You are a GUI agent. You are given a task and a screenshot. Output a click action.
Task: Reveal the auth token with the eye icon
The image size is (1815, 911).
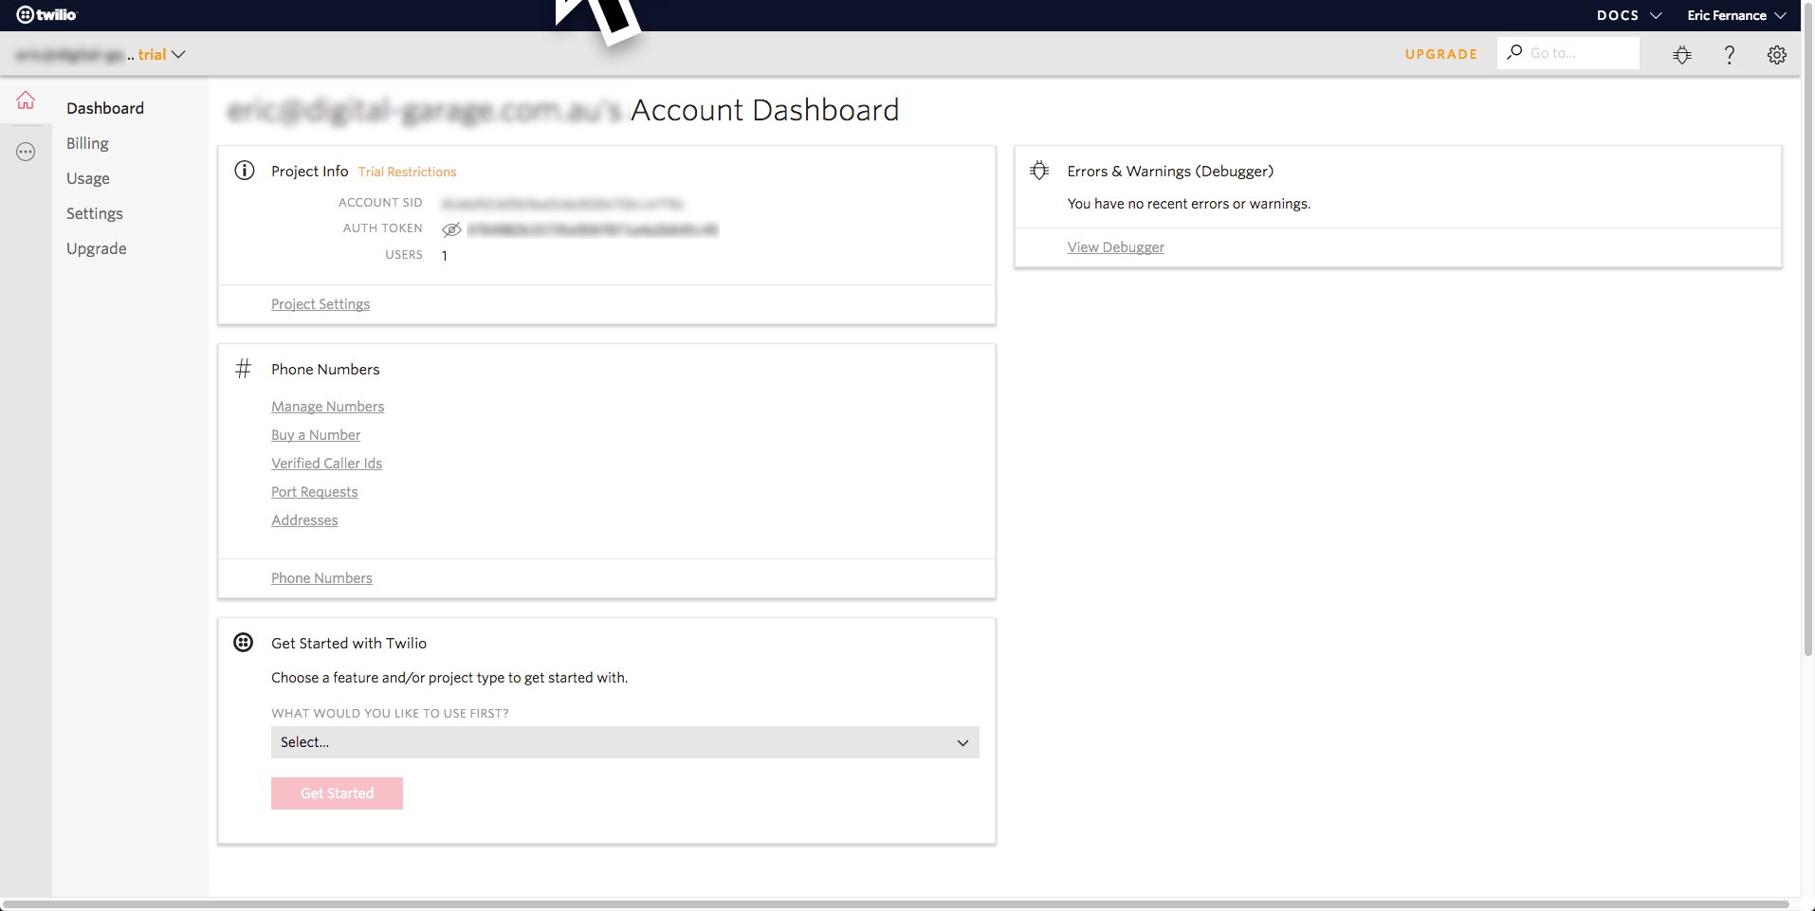[451, 229]
